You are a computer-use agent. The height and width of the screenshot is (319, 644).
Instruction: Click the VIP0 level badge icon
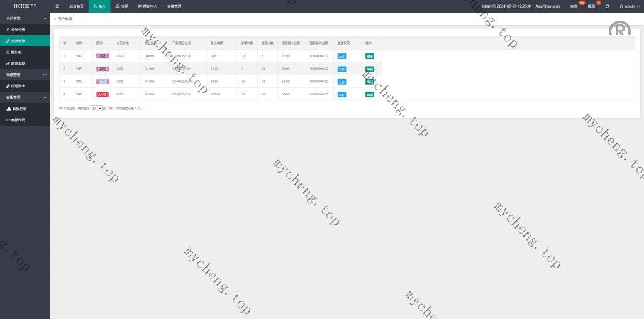103,56
